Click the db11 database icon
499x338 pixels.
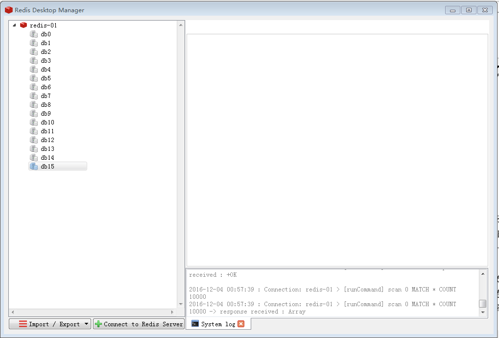34,131
